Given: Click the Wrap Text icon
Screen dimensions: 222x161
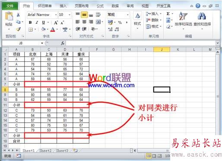Looking at the screenshot, I should (98, 15).
